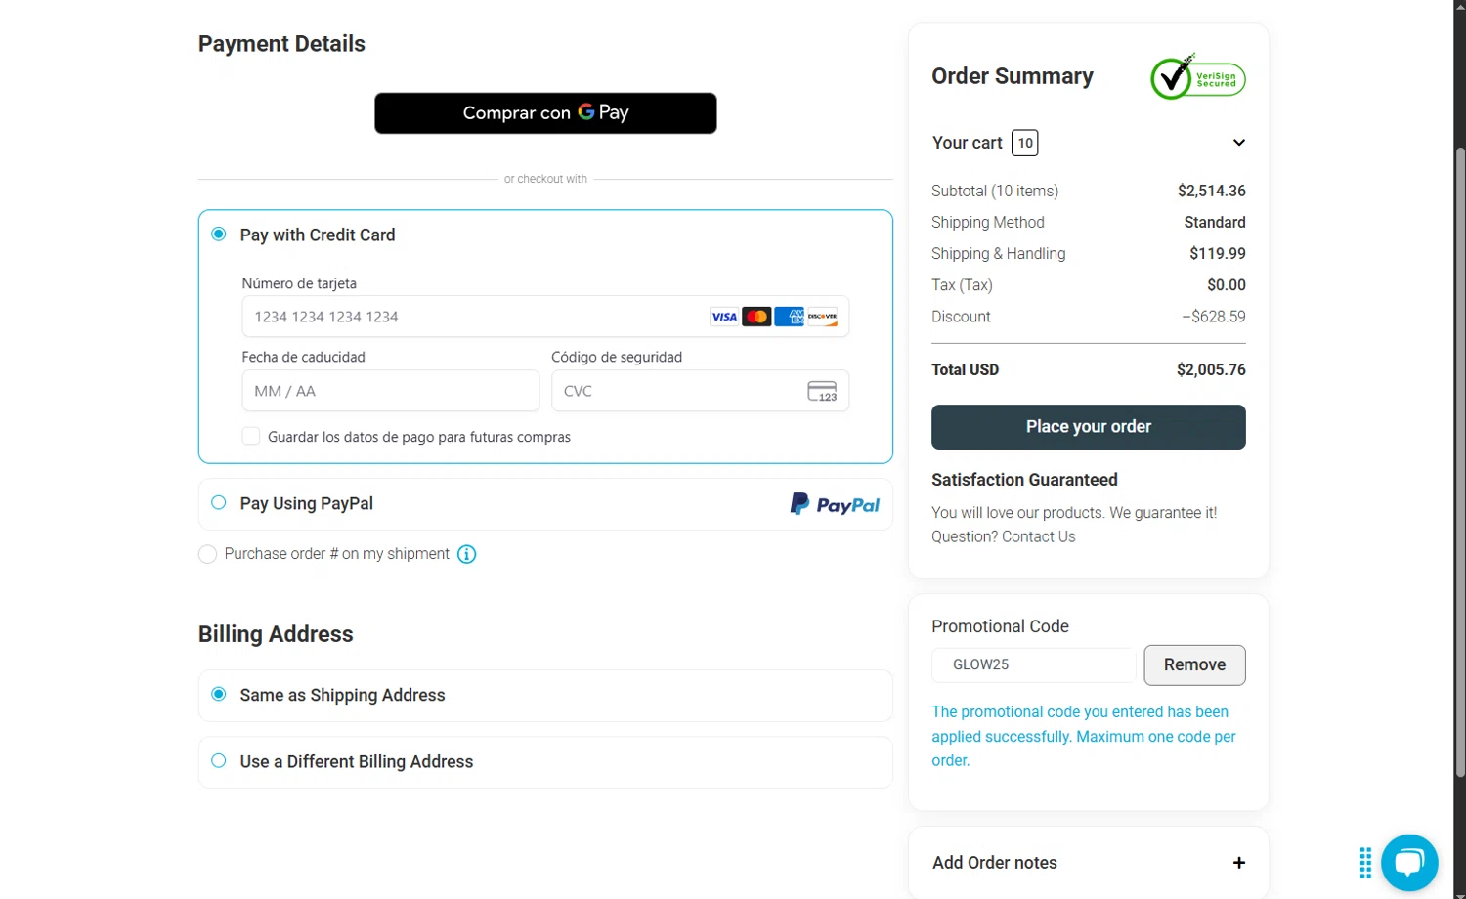Enable purchase order # on my shipment
Screen dimensions: 1466x899
point(207,554)
